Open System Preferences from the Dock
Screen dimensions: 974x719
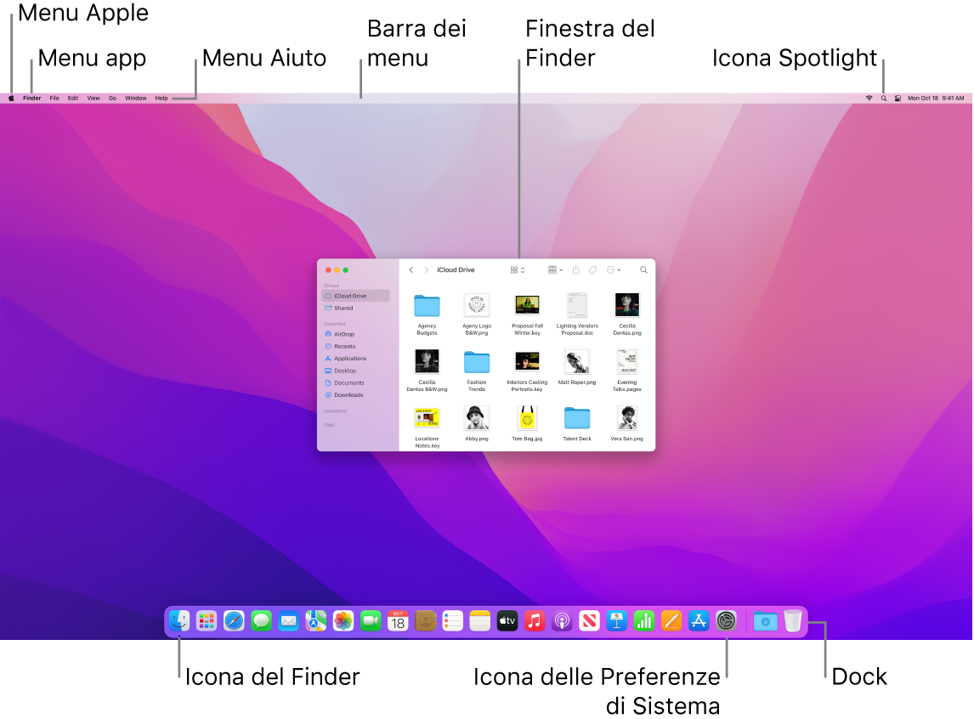click(x=726, y=620)
